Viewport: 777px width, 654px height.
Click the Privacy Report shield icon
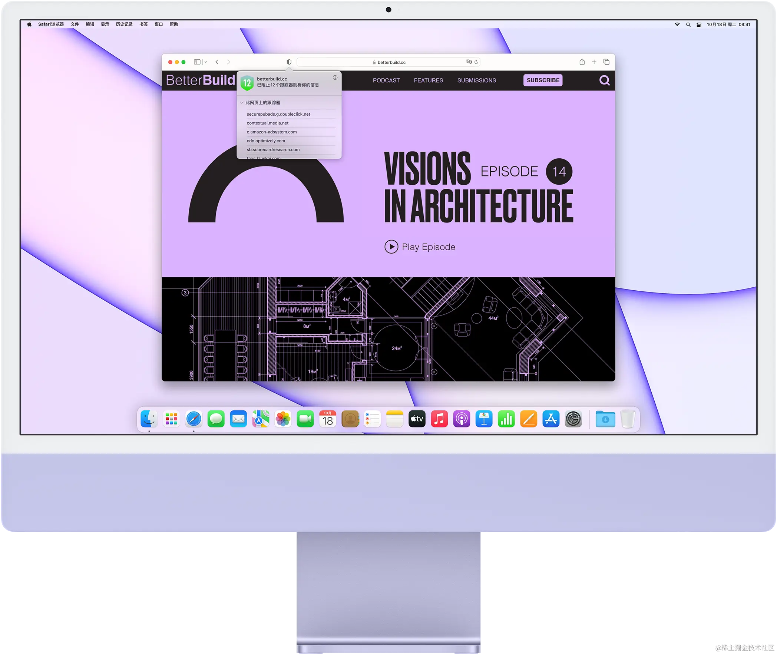[x=289, y=62]
